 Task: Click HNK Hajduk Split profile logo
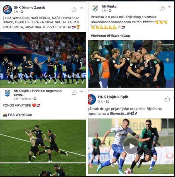click(92, 99)
